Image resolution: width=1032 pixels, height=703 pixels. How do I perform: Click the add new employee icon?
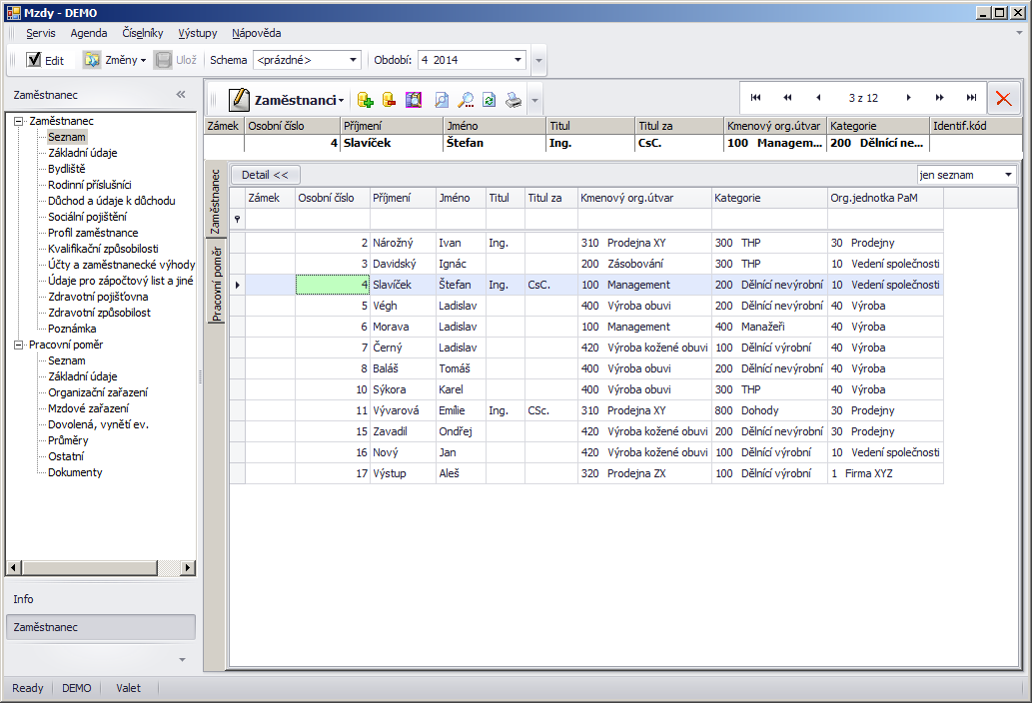[365, 100]
